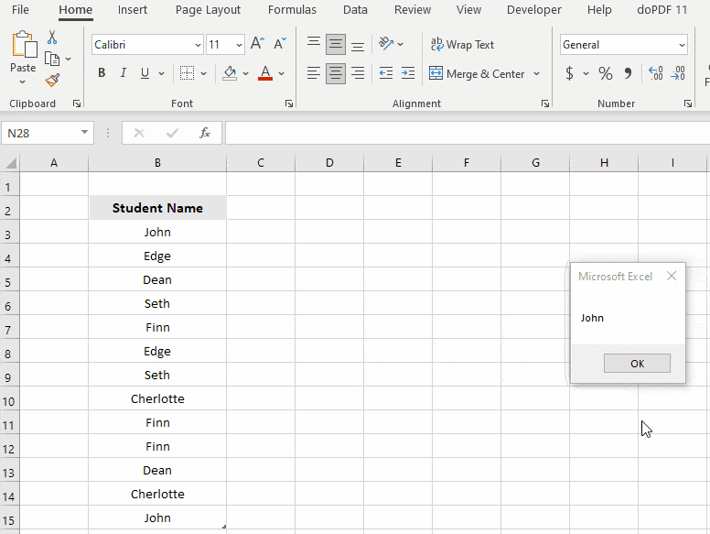Expand the Borders dropdown arrow

click(203, 73)
